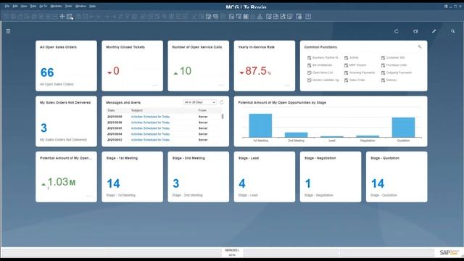Screen dimensions: 464x261
Task: Click the 1 on Stage - Negotiation tile
Action: [x=308, y=183]
